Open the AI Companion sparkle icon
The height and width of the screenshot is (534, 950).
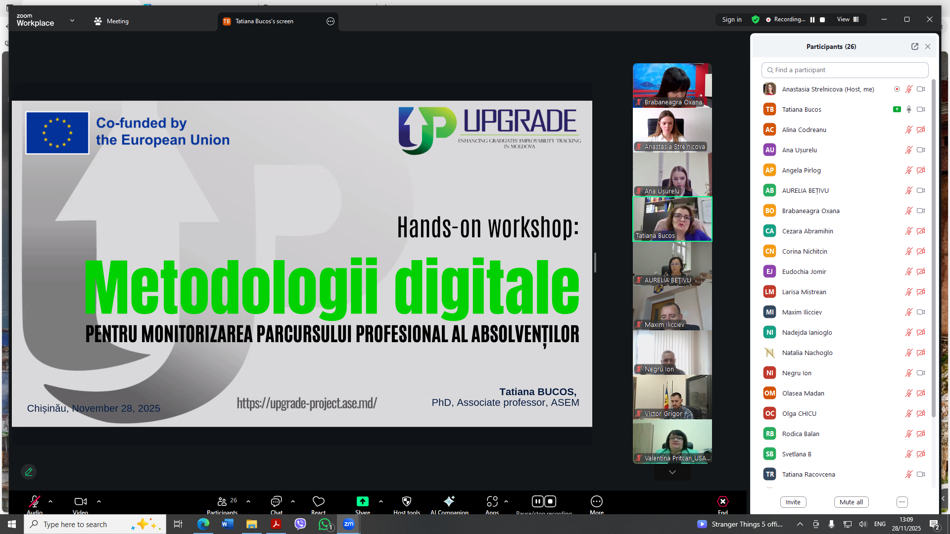click(x=449, y=501)
